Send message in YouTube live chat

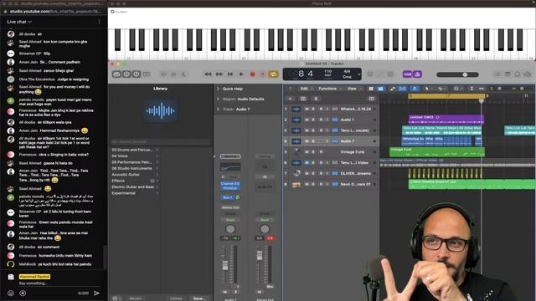(x=97, y=293)
